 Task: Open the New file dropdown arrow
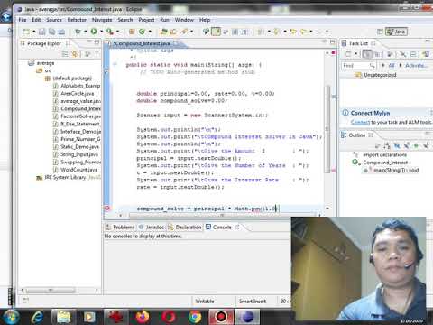pyautogui.click(x=33, y=32)
